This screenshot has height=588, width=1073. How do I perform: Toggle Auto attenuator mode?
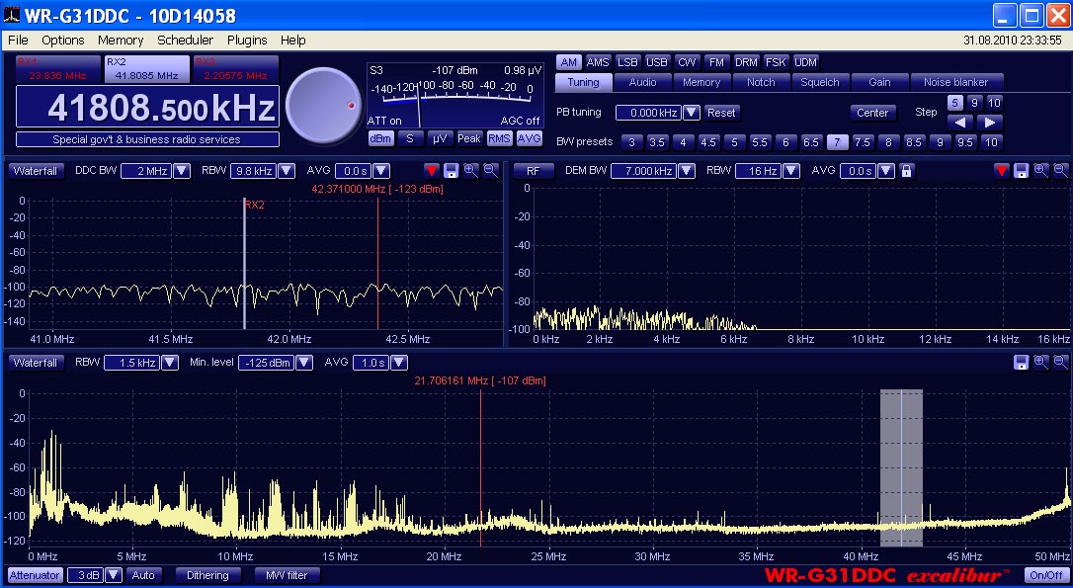[143, 575]
